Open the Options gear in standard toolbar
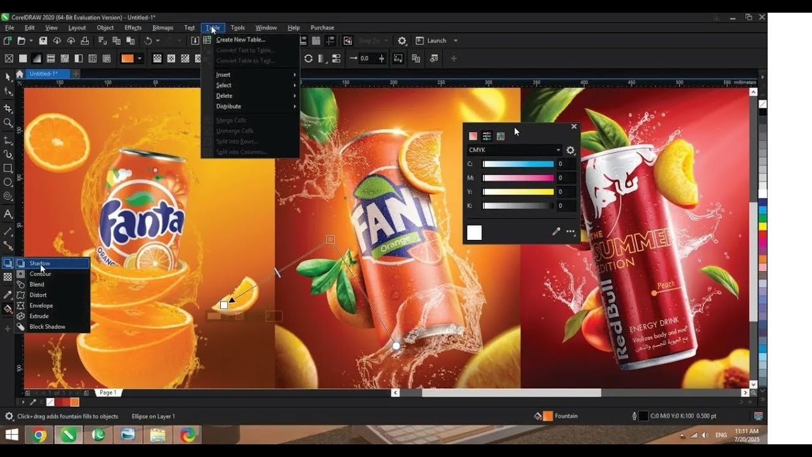This screenshot has width=812, height=457. (x=402, y=41)
